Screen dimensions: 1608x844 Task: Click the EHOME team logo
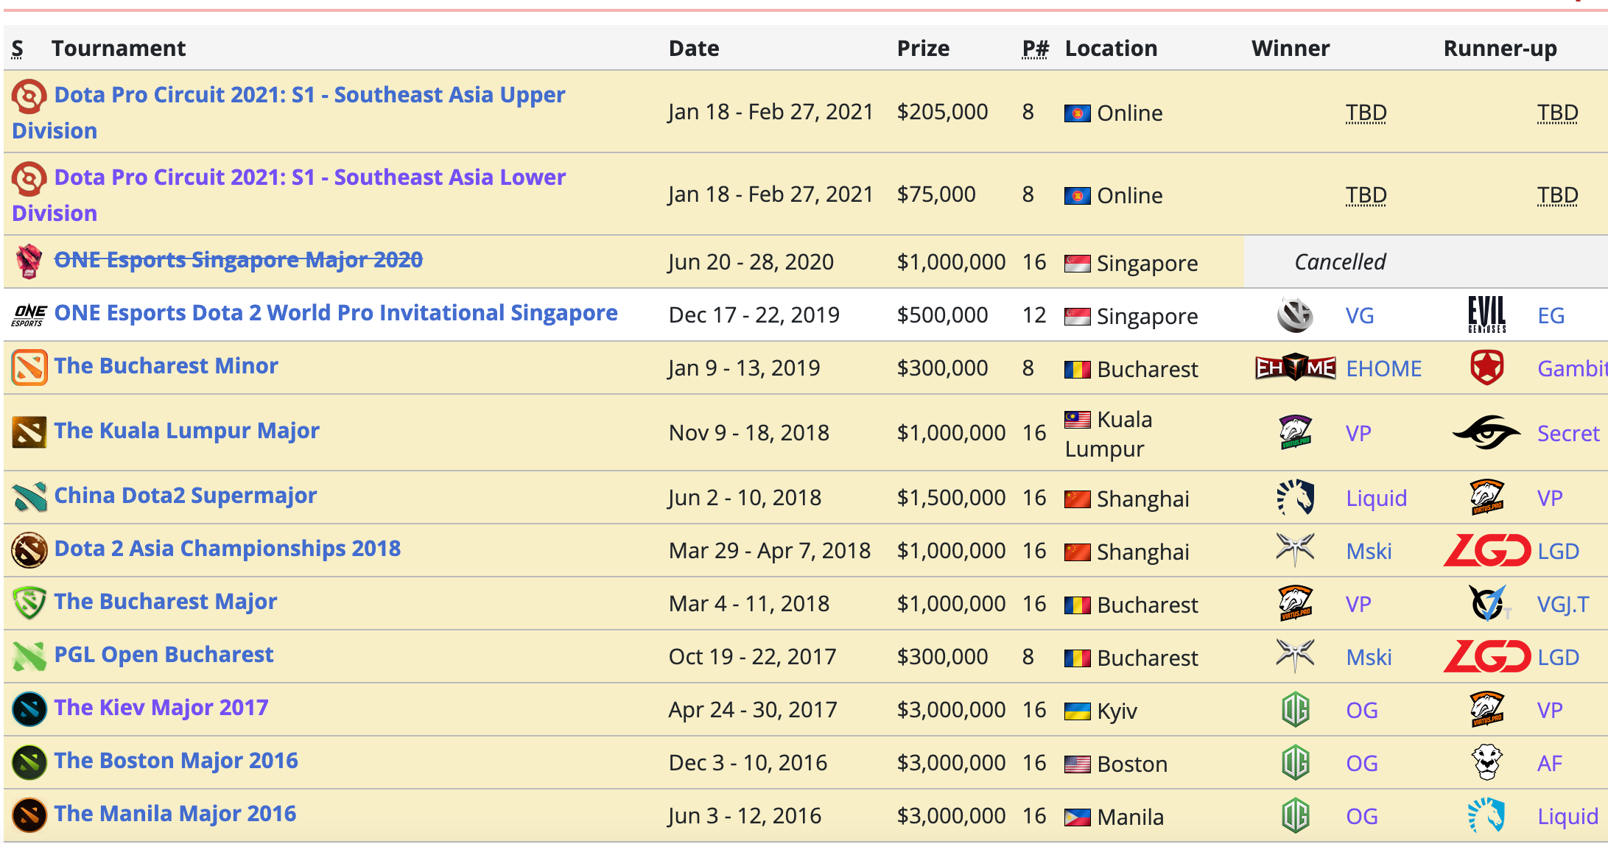[x=1295, y=367]
